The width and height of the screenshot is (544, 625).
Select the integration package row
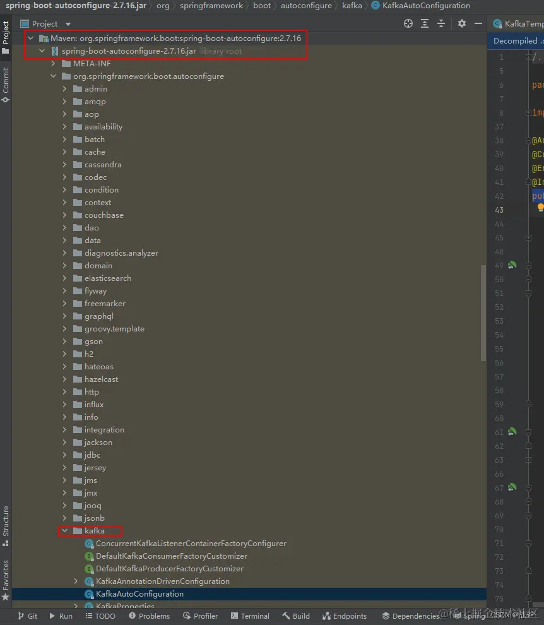tap(249, 430)
